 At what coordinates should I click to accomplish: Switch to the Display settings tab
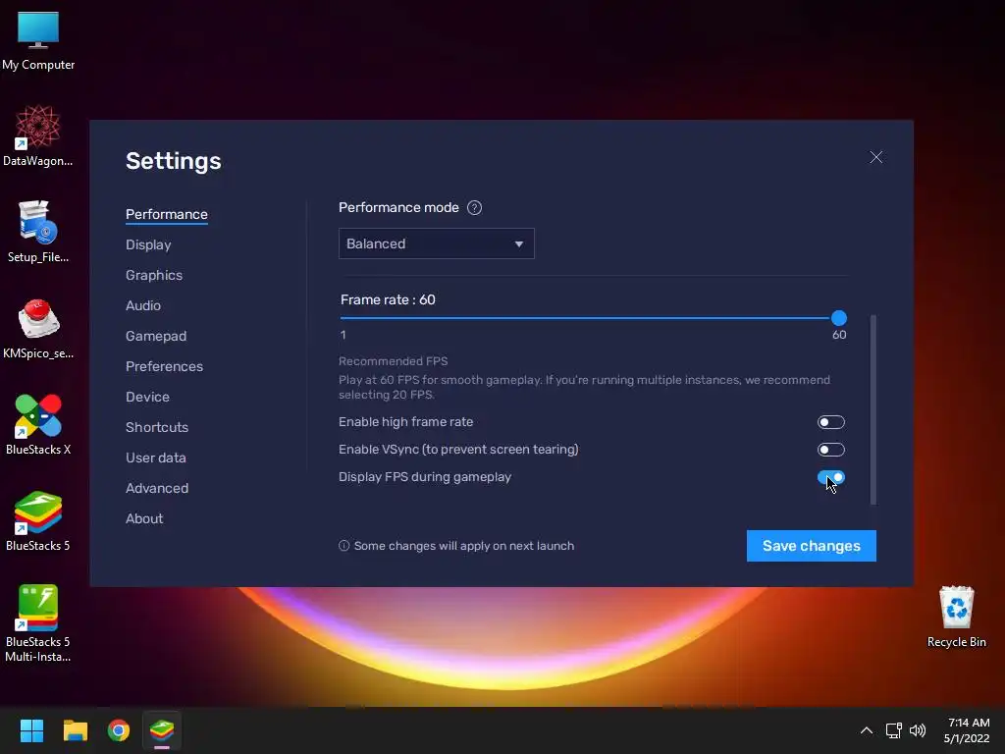click(x=148, y=244)
